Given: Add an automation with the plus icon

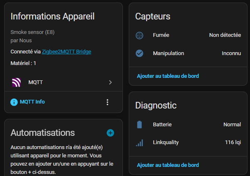Looking at the screenshot, I should pyautogui.click(x=110, y=133).
